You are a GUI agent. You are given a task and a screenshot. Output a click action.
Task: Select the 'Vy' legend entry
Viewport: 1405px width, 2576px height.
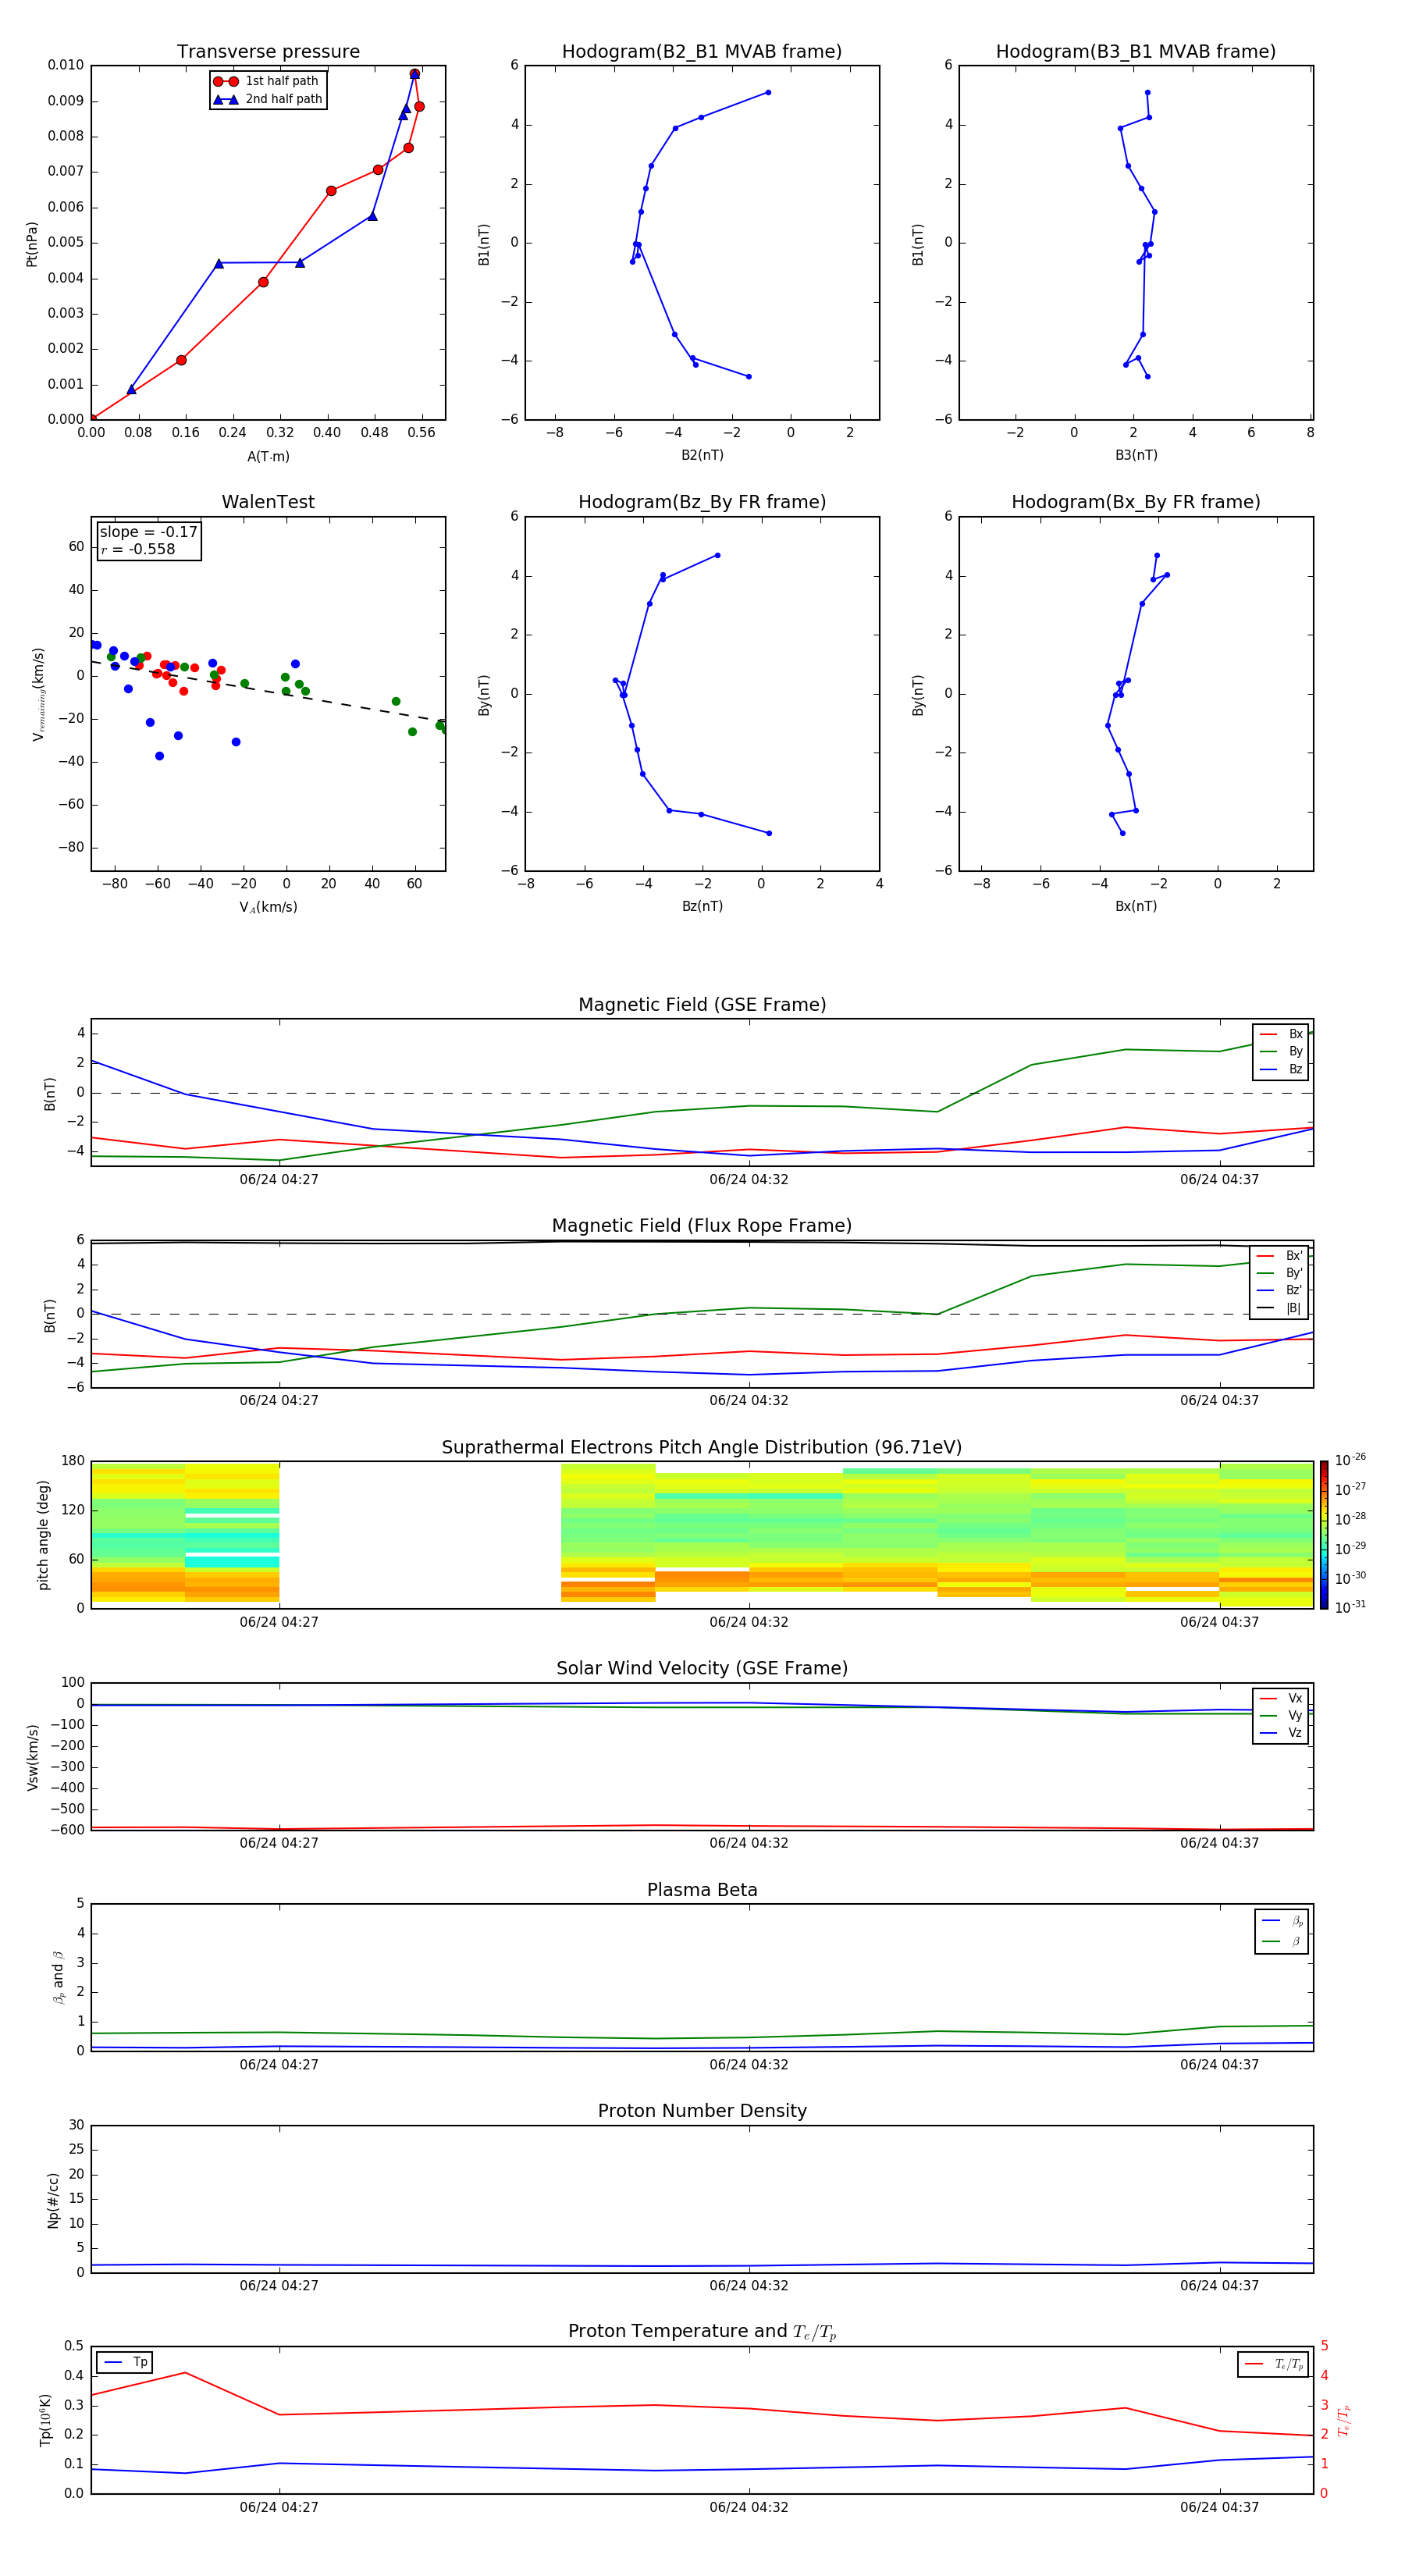[x=1281, y=1715]
